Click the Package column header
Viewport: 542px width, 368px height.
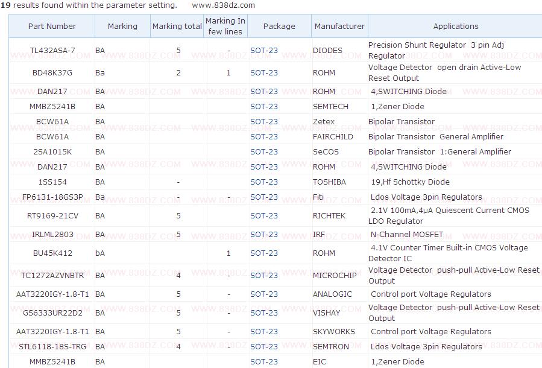279,26
